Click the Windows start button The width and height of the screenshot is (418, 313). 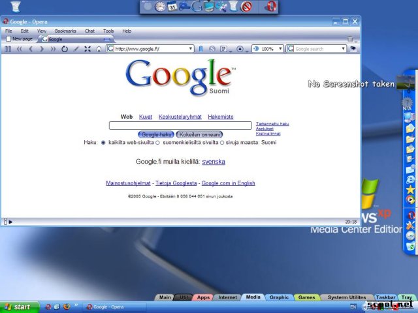tap(20, 307)
